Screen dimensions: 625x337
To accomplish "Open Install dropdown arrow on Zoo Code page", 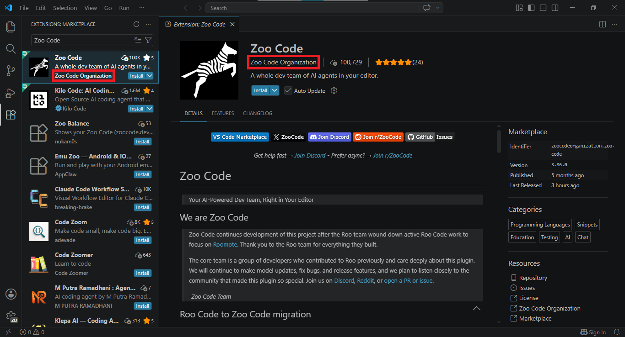I will [x=275, y=90].
